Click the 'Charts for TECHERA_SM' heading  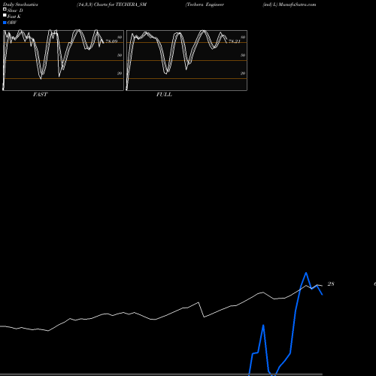(120, 5)
